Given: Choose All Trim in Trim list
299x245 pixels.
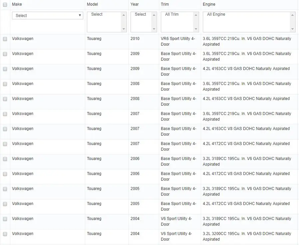Looking at the screenshot, I should click(172, 14).
